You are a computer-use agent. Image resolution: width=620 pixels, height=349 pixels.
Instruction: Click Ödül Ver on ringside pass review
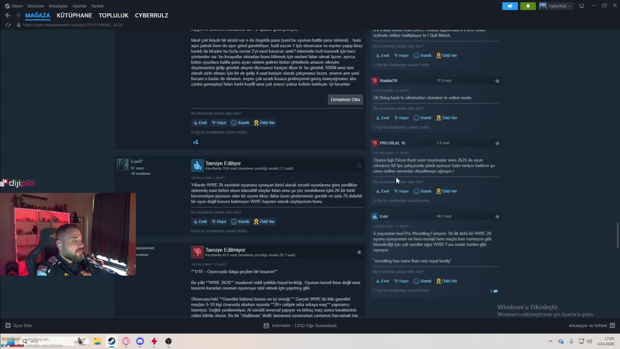(264, 123)
